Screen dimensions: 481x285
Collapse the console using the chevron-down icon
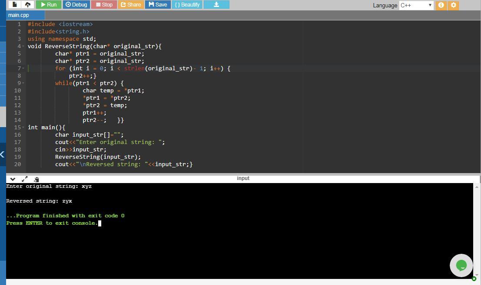click(13, 179)
